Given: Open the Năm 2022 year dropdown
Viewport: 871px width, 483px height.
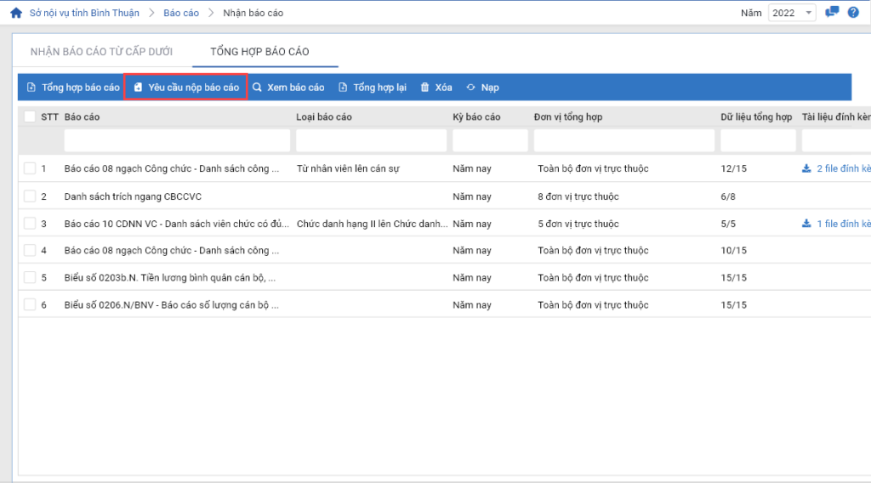Looking at the screenshot, I should click(791, 13).
